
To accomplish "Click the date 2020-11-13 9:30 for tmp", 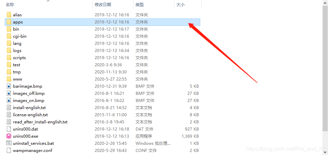I will [111, 72].
